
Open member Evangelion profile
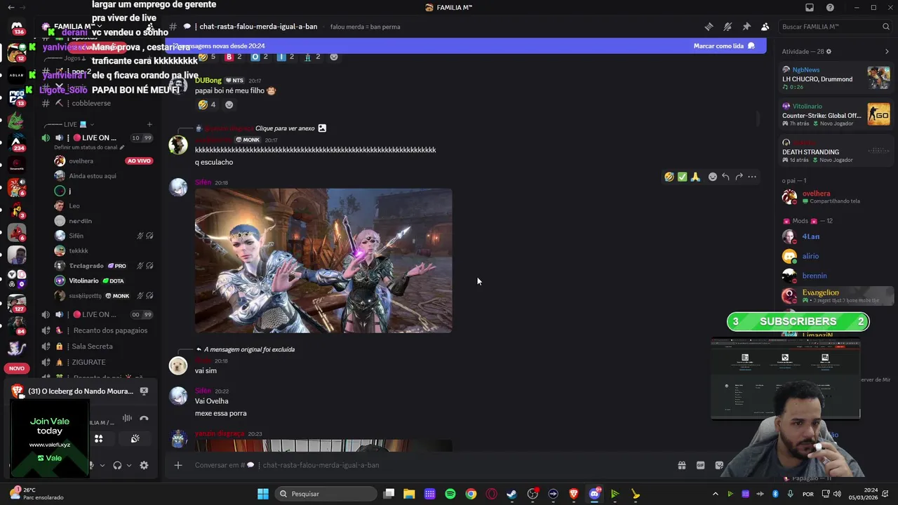coord(836,296)
